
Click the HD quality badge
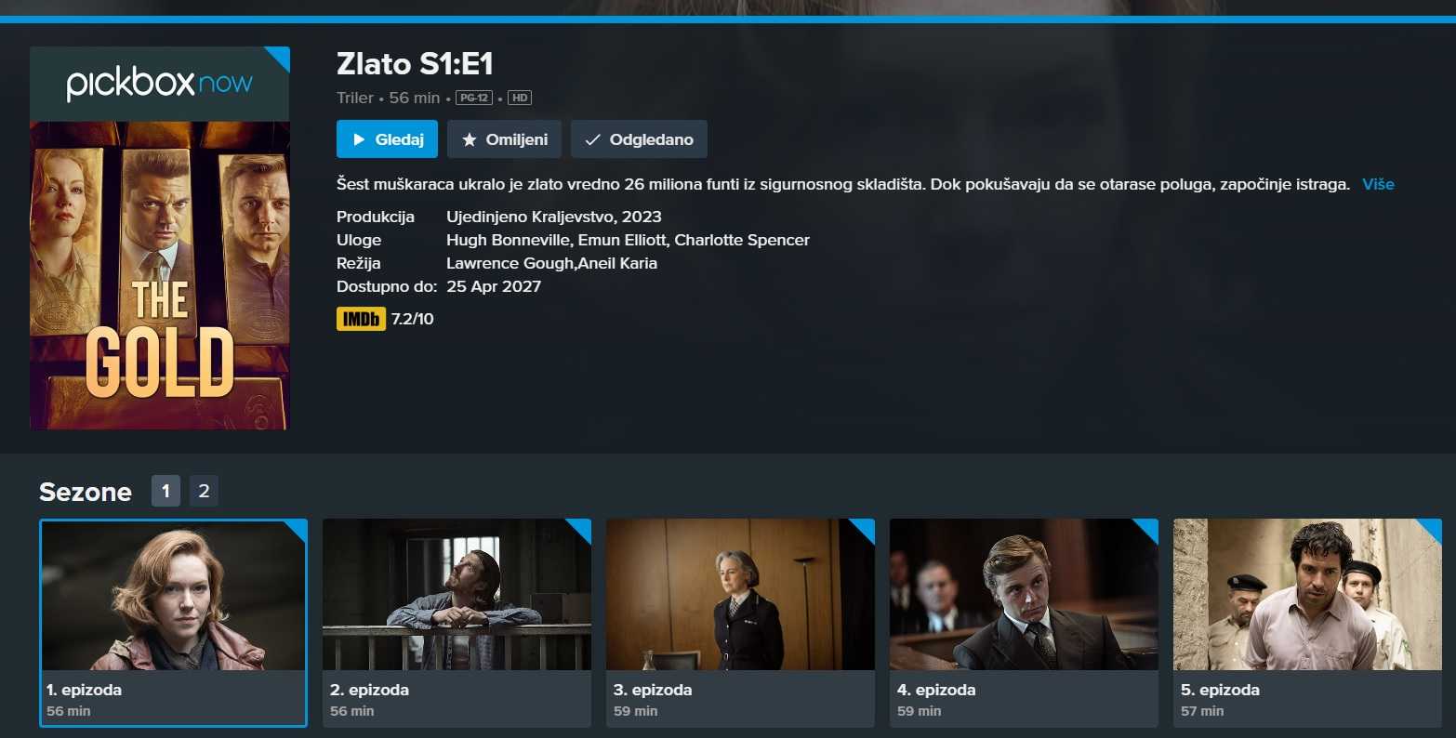point(520,98)
